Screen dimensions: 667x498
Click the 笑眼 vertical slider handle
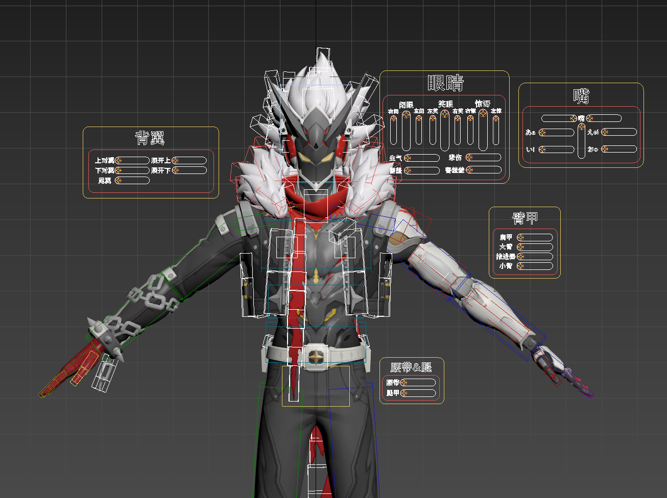pyautogui.click(x=445, y=114)
